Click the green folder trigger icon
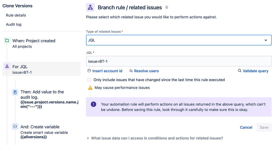The width and height of the screenshot is (276, 145). [x=7, y=41]
